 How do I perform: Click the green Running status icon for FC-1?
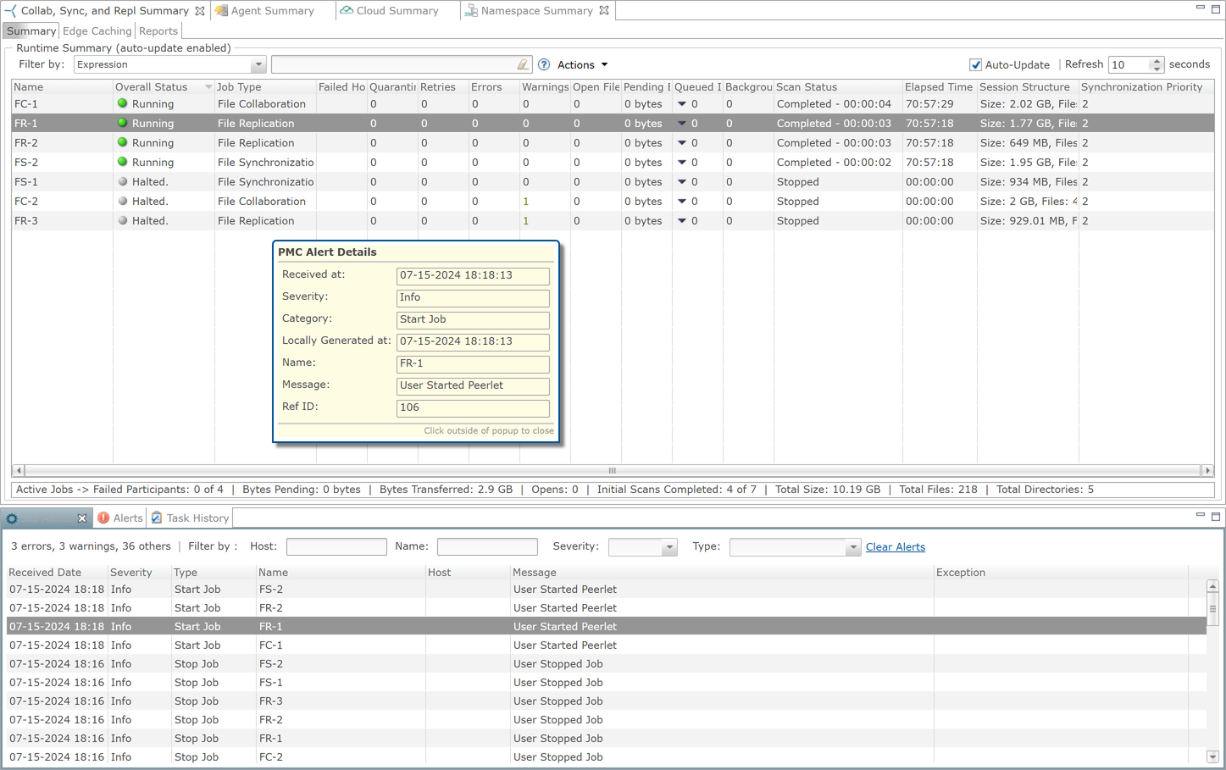click(x=122, y=103)
